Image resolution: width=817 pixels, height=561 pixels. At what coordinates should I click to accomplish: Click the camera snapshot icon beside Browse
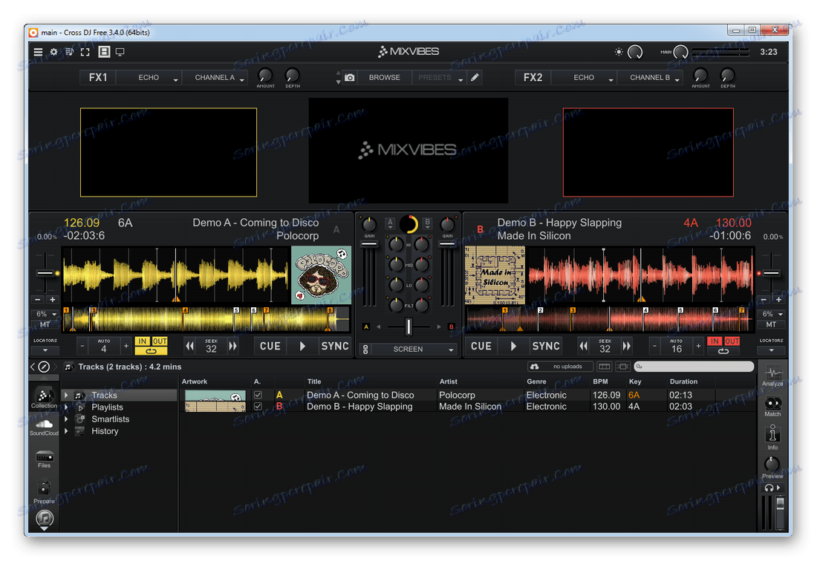[350, 77]
